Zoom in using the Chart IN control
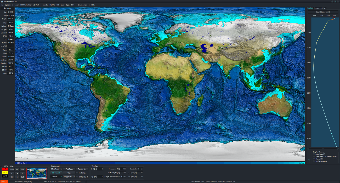340x183 pixels. (x=12, y=177)
